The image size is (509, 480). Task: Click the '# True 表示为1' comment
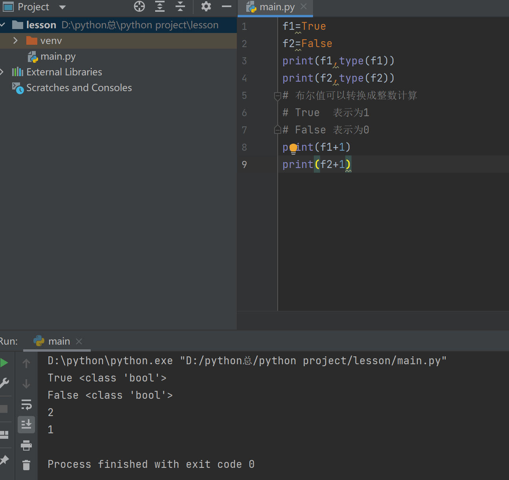(326, 113)
